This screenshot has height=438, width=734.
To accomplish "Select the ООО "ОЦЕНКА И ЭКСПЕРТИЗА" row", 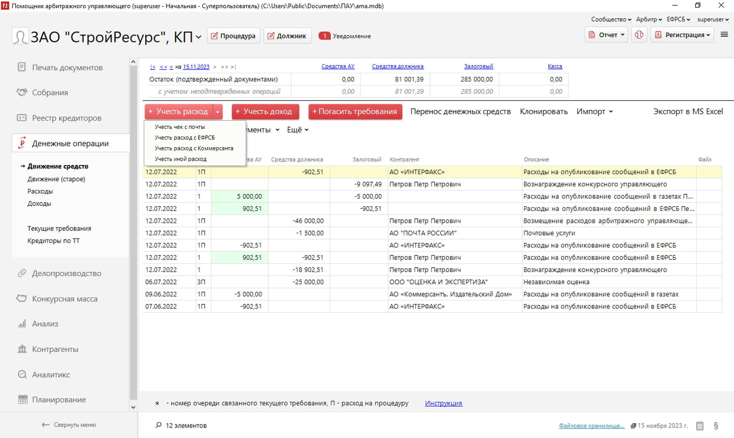I will (433, 282).
